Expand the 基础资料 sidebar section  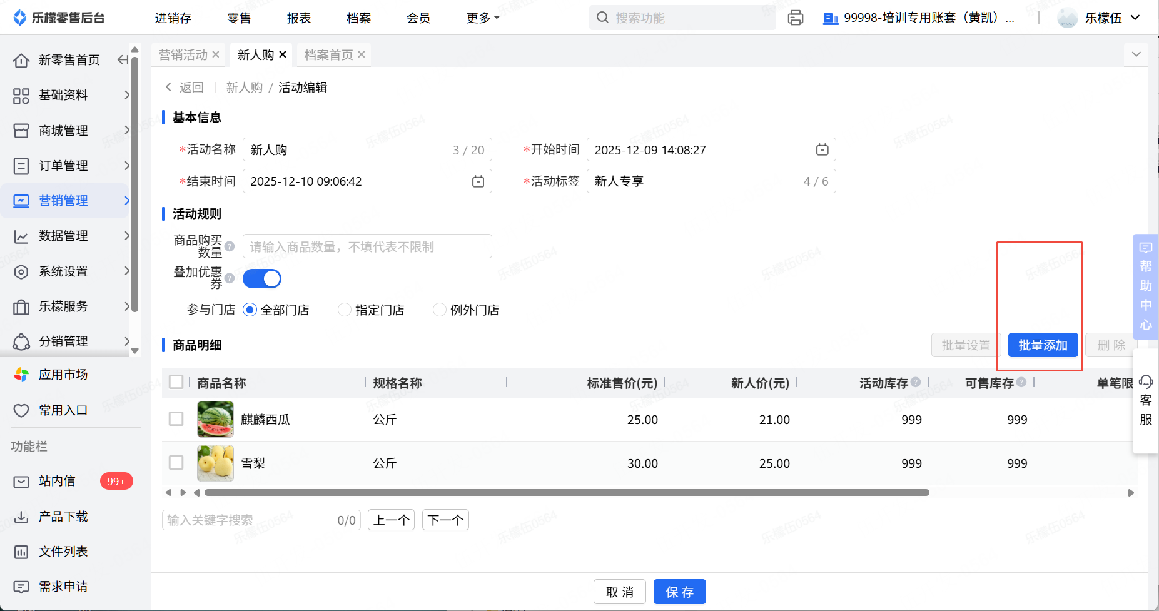(x=69, y=95)
